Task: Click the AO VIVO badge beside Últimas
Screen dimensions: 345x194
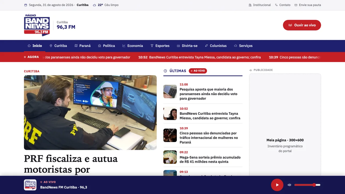Action: [198, 71]
